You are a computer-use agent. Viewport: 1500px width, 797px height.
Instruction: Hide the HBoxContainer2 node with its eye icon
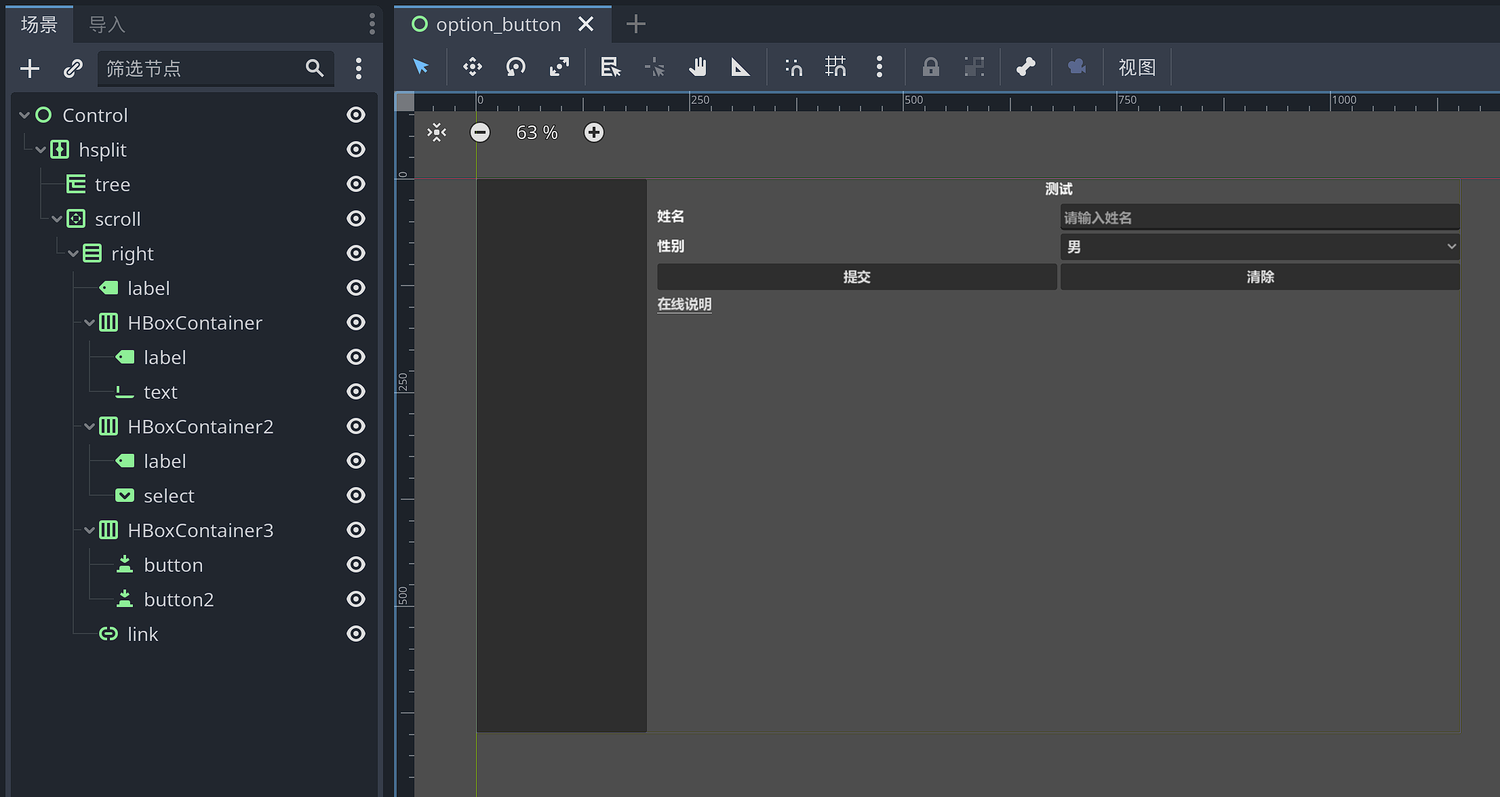point(356,427)
